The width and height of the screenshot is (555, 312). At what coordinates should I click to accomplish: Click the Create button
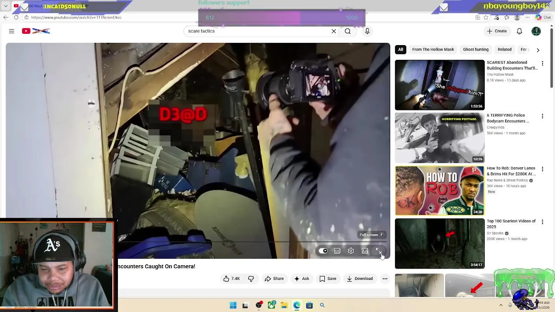coord(497,31)
